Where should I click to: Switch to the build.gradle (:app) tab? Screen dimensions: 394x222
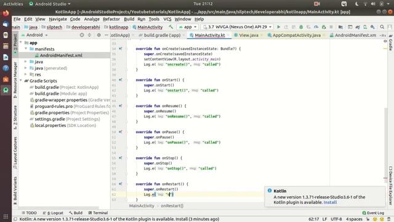(162, 35)
